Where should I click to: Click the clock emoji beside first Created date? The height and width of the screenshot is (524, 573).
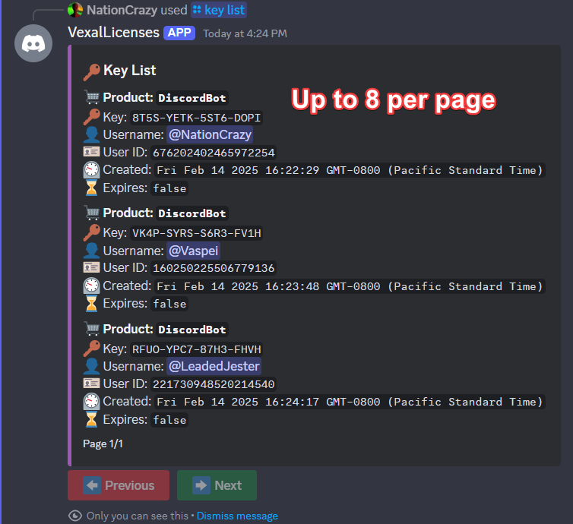point(91,170)
